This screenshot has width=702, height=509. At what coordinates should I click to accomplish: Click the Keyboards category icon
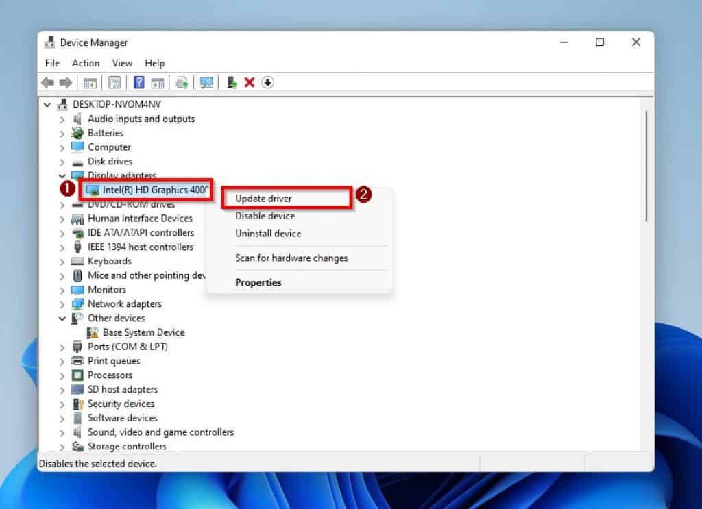pos(77,261)
